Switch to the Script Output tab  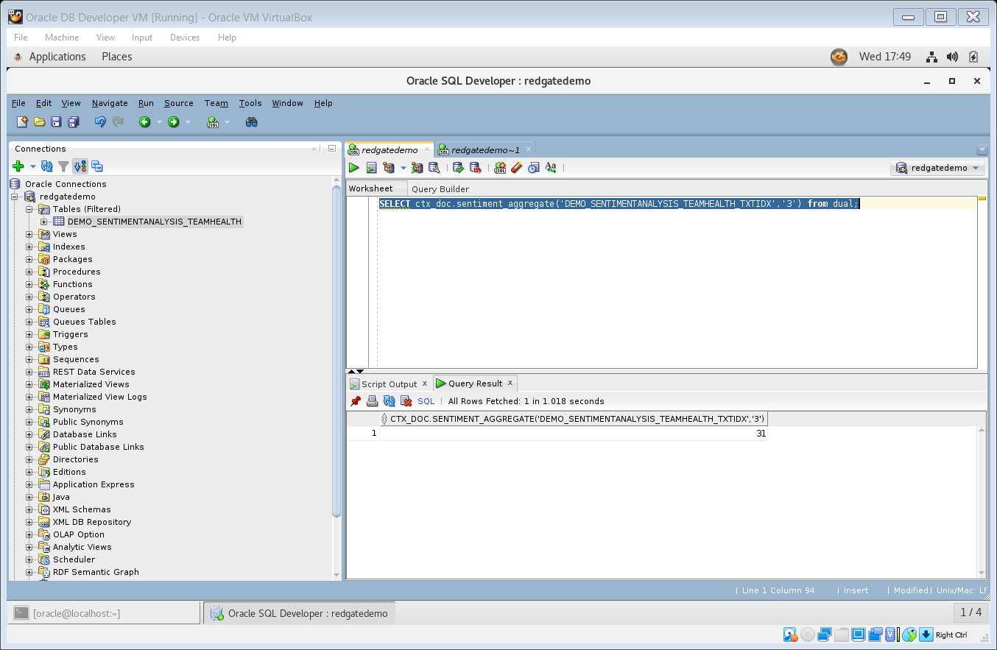[389, 384]
